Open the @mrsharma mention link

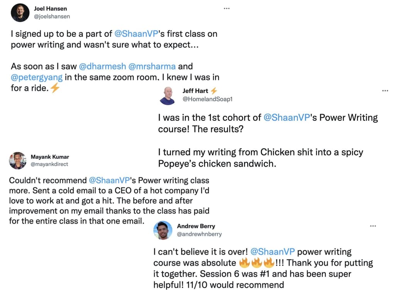pos(152,66)
